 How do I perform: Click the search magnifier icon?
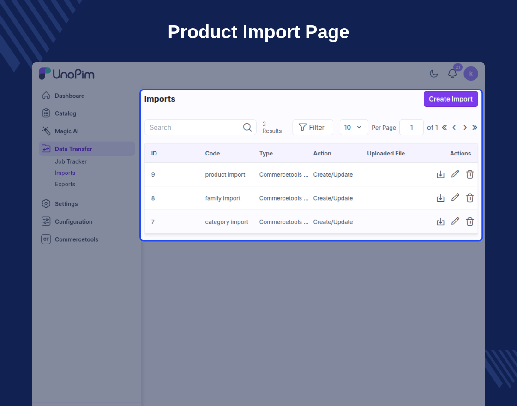(247, 127)
